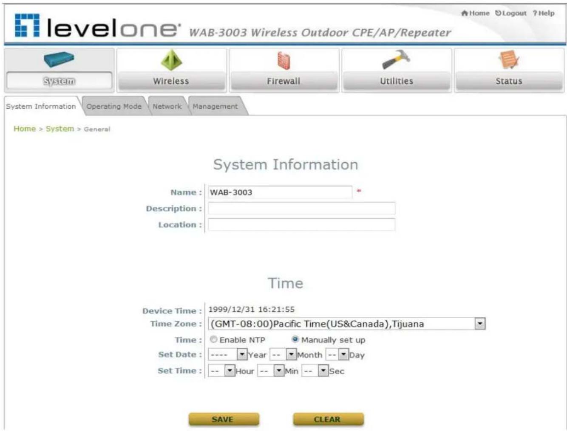Screen dimensions: 567x431
Task: Click the Time section heading
Action: (286, 283)
